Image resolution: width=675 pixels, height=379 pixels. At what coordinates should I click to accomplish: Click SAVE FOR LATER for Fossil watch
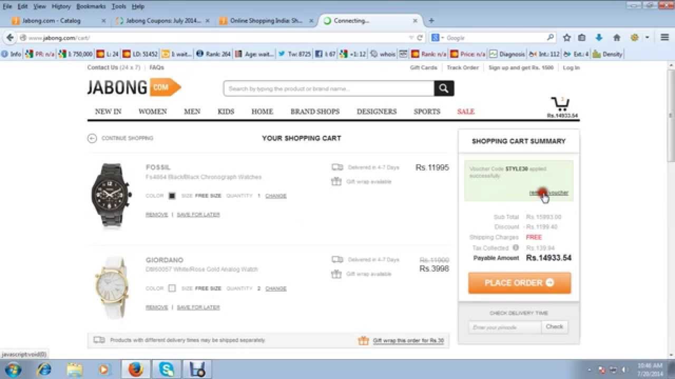[198, 215]
